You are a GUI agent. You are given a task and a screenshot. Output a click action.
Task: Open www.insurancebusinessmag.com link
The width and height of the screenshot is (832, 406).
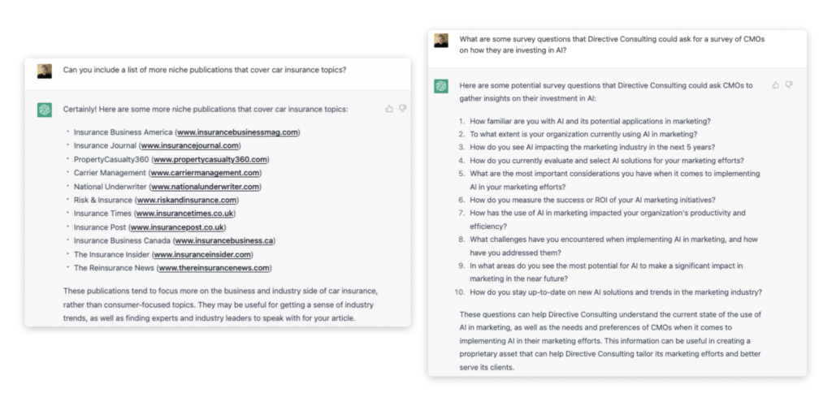point(238,132)
